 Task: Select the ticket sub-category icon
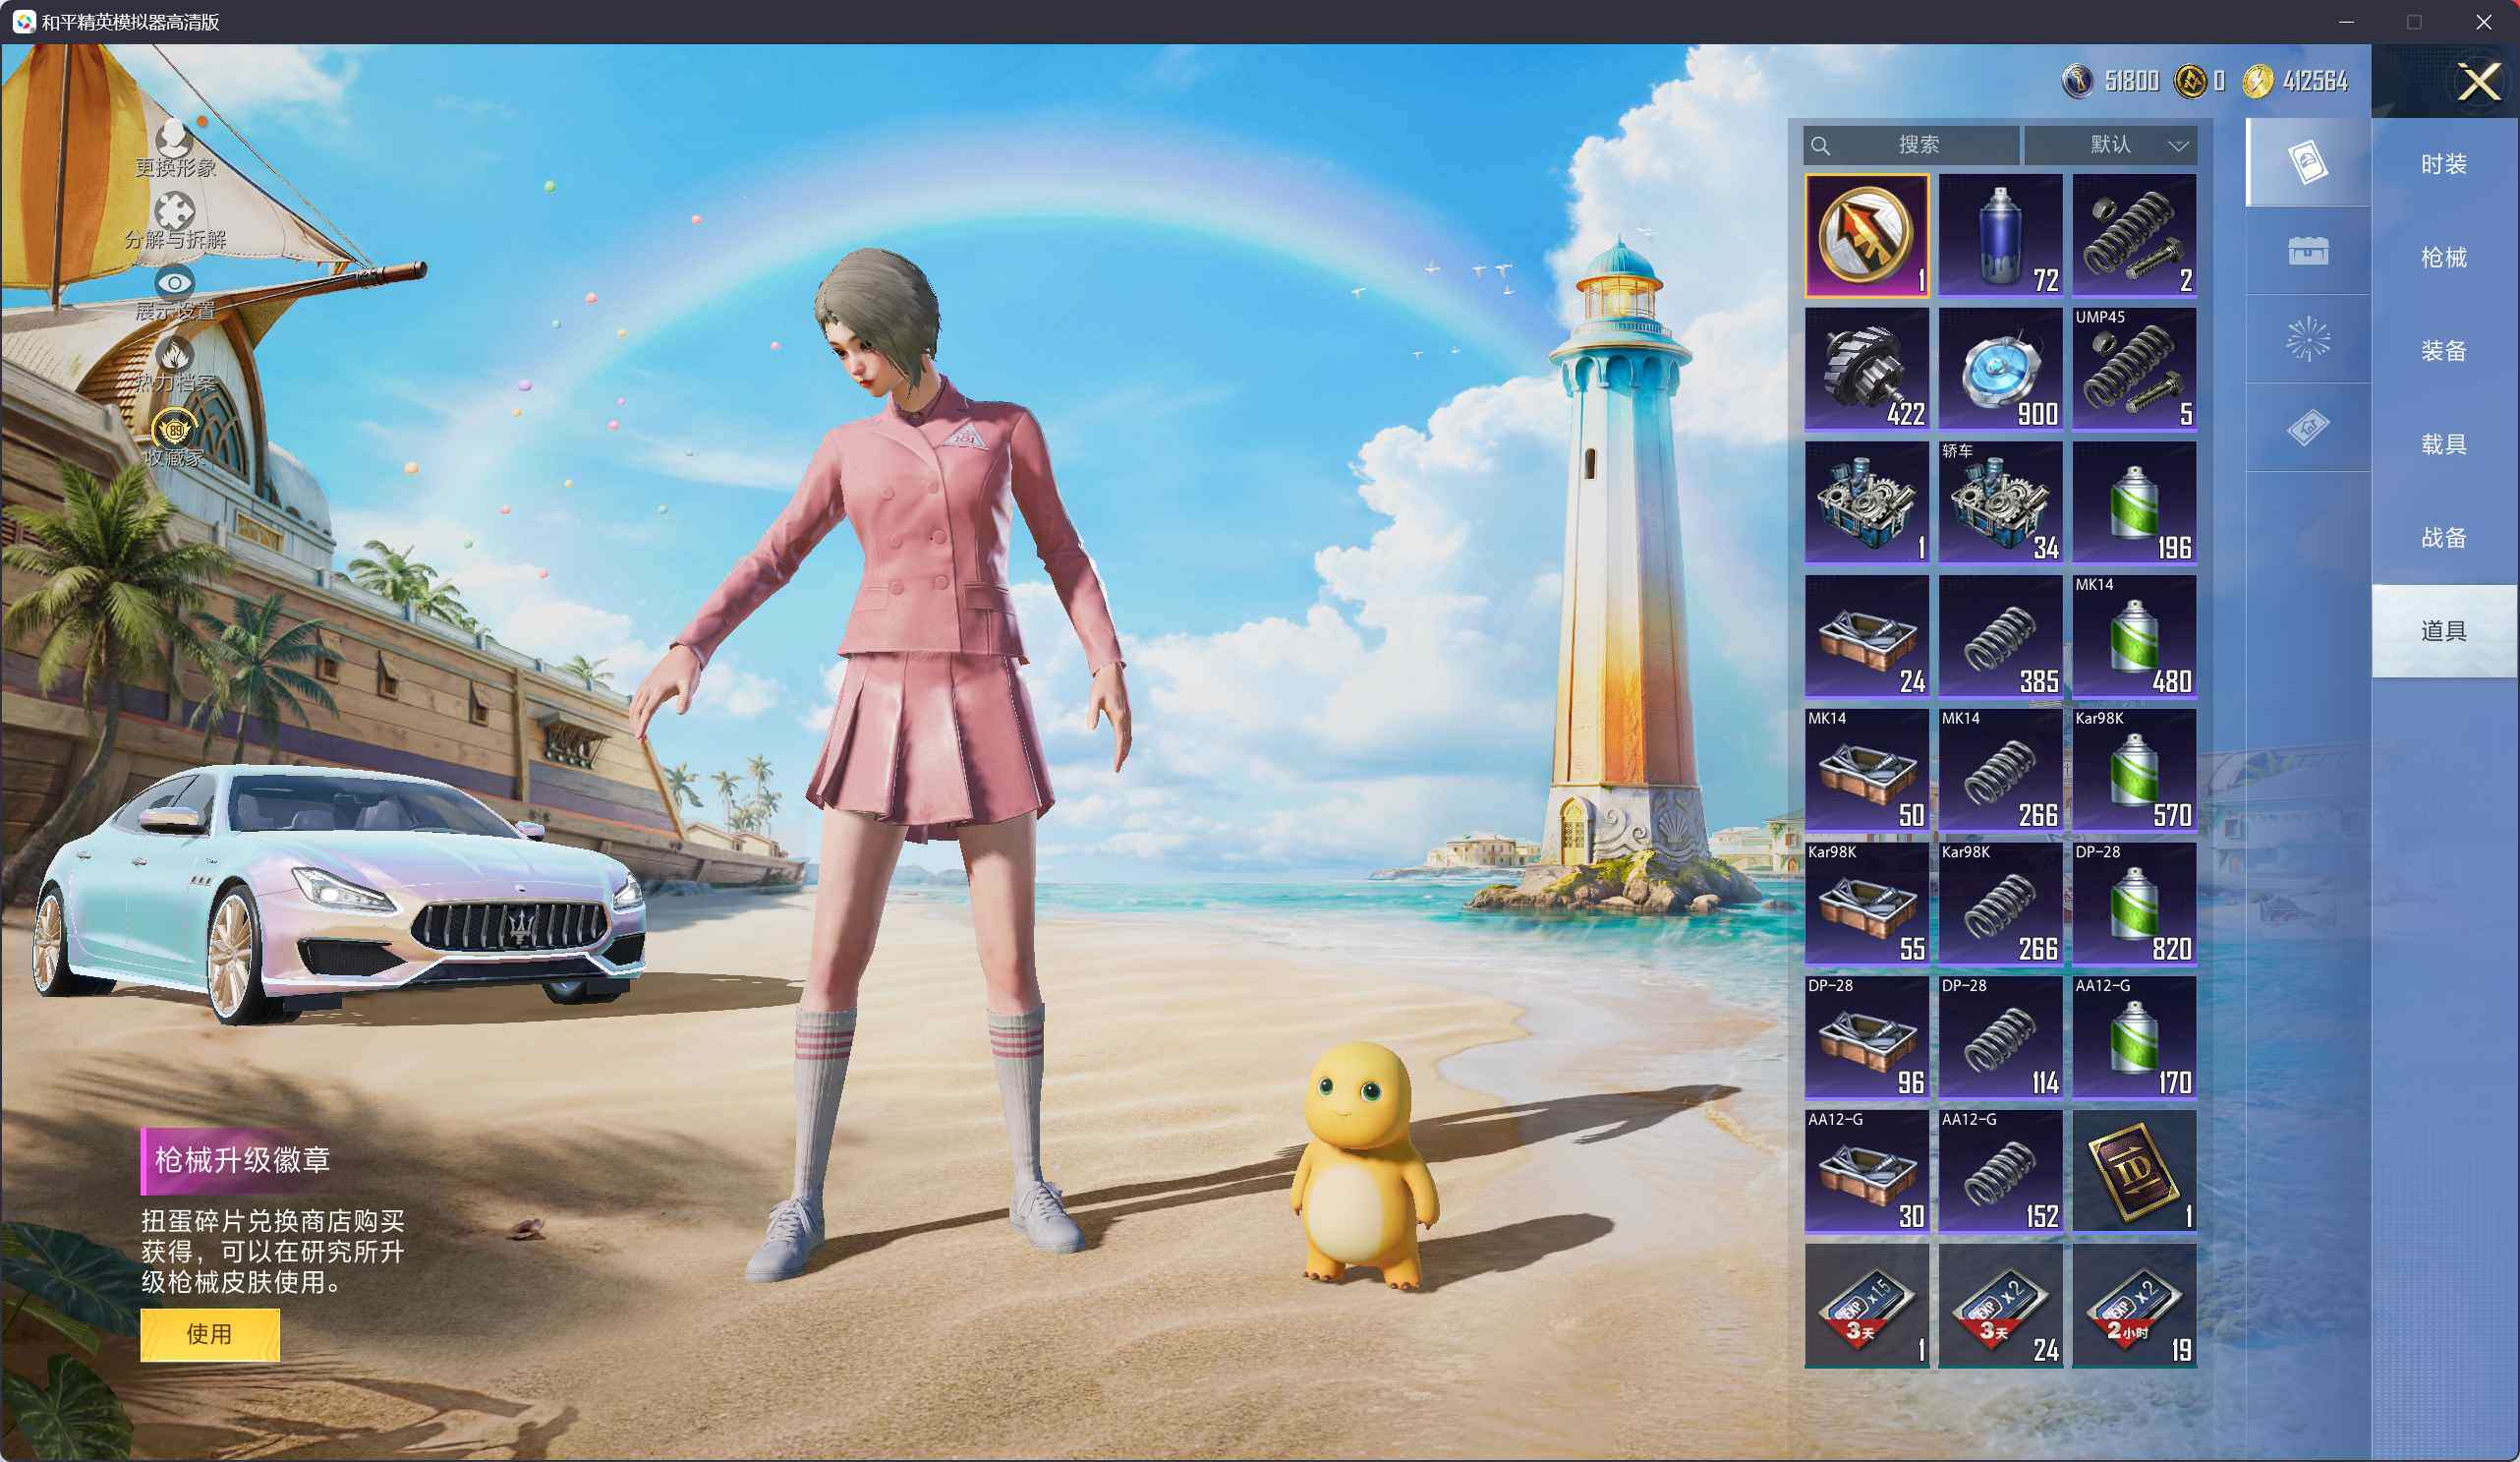[2308, 428]
